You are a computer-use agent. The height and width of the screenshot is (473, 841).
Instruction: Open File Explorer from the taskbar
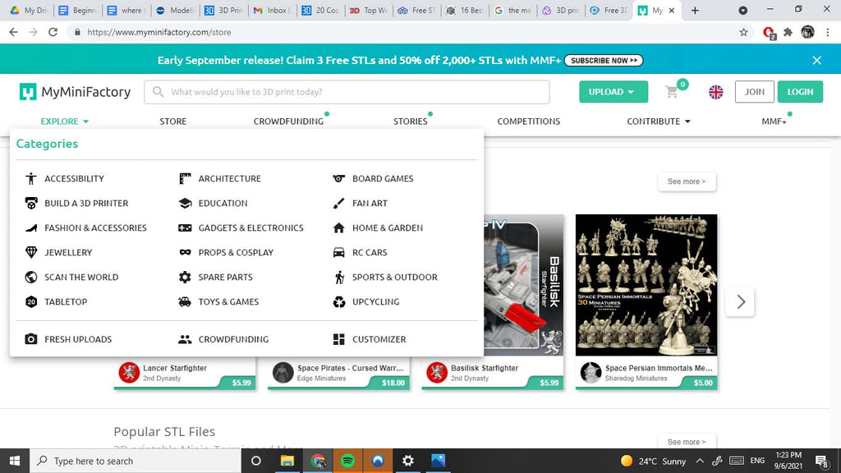[287, 461]
